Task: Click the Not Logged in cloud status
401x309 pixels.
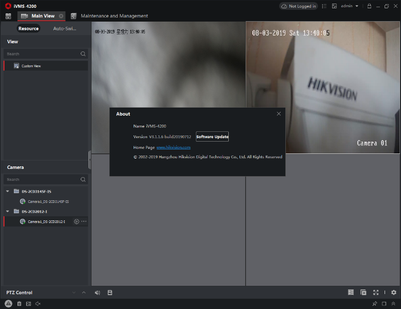Action: [299, 6]
